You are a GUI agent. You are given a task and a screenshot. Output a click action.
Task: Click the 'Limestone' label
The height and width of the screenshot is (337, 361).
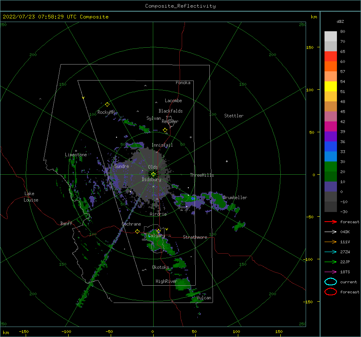pos(76,155)
